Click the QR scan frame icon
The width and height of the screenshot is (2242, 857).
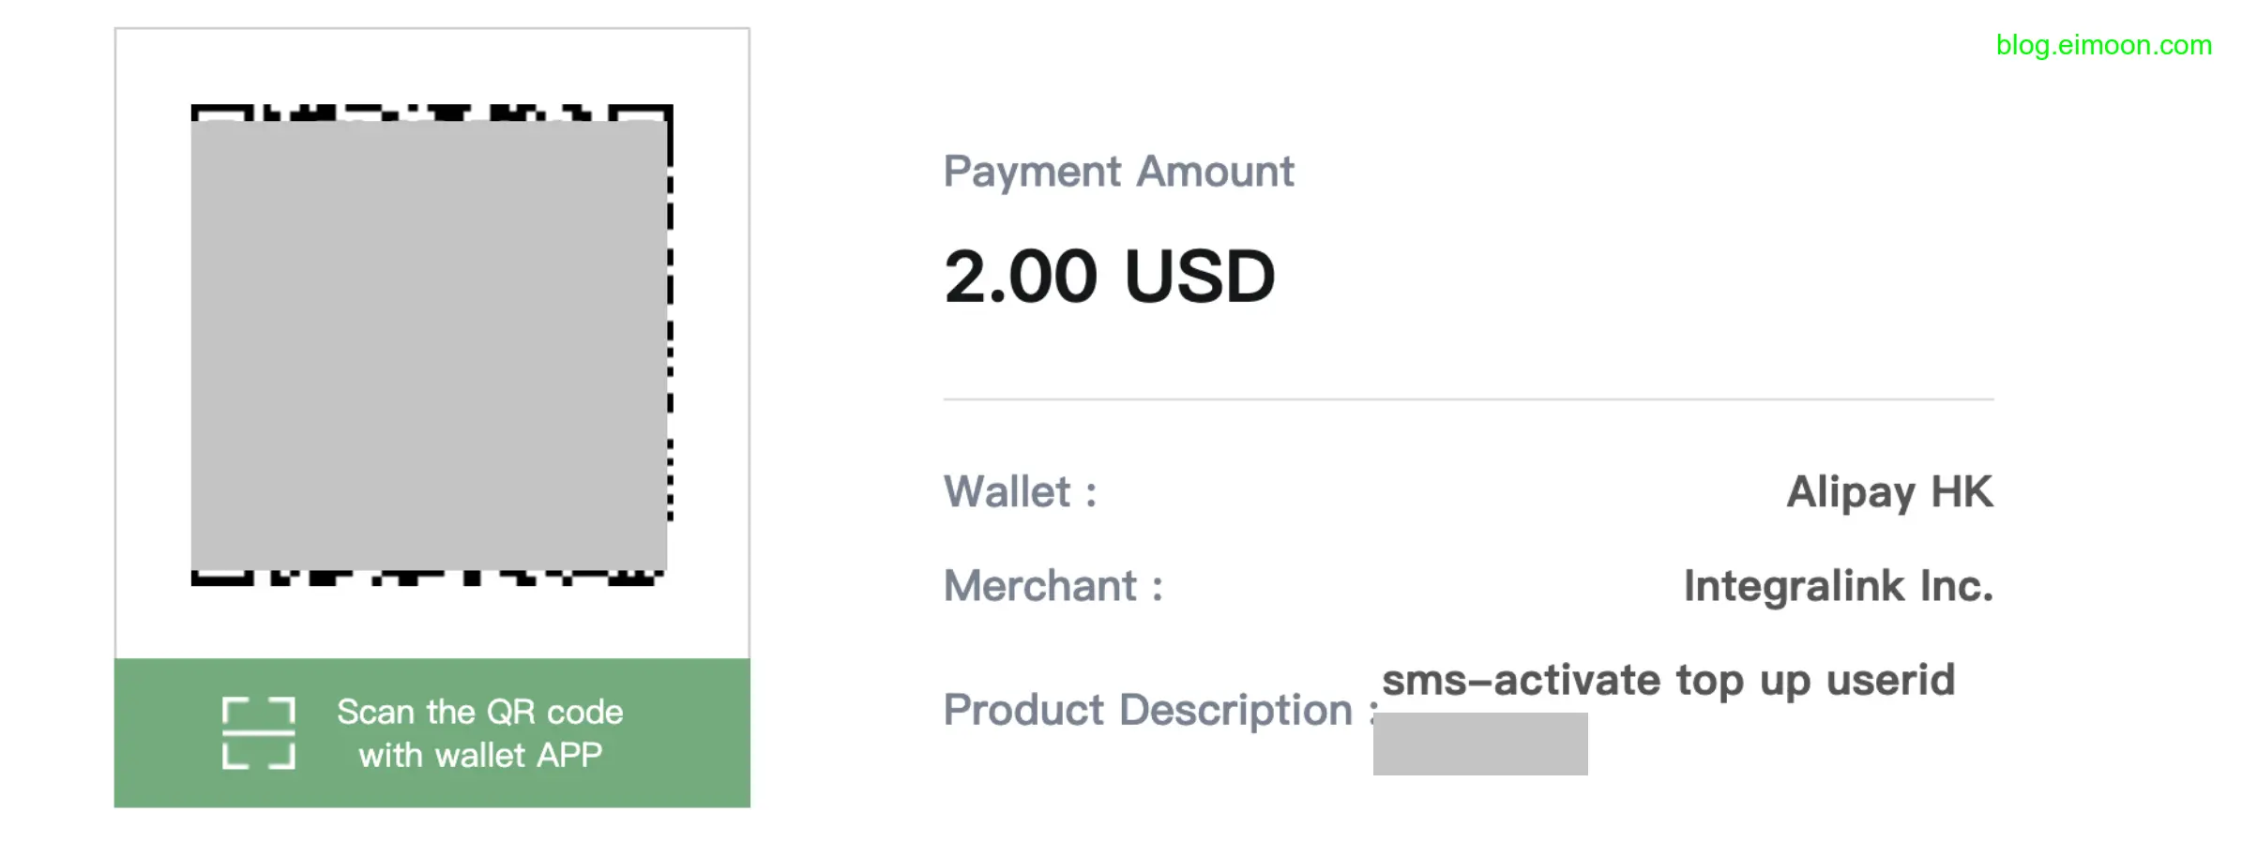(259, 733)
